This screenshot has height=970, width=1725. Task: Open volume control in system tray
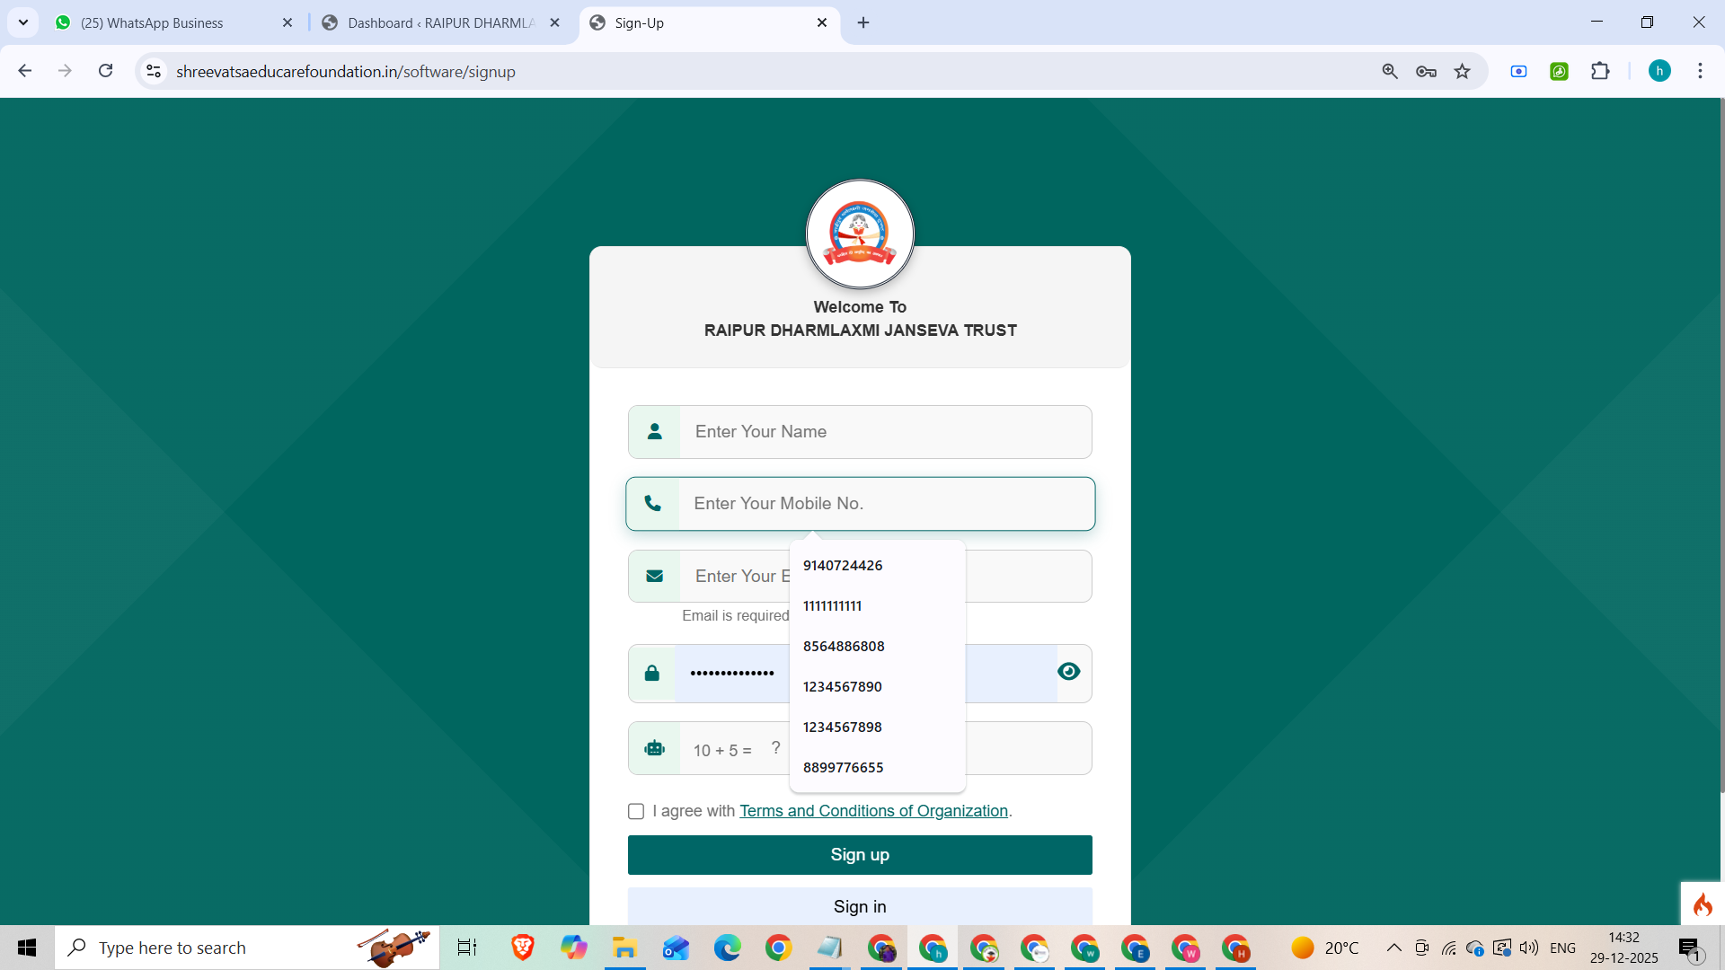1528,948
